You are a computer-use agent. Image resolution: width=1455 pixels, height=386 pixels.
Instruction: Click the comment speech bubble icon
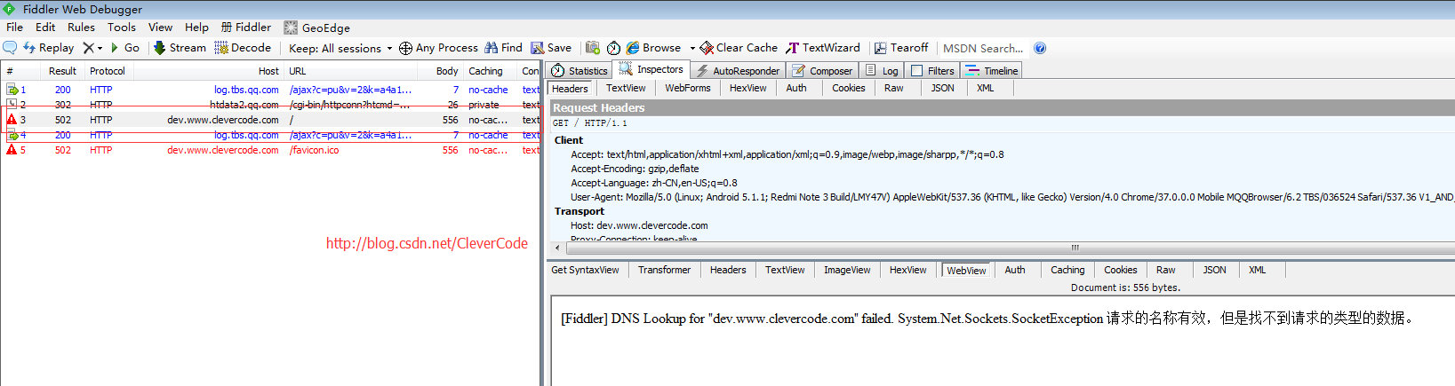point(10,48)
